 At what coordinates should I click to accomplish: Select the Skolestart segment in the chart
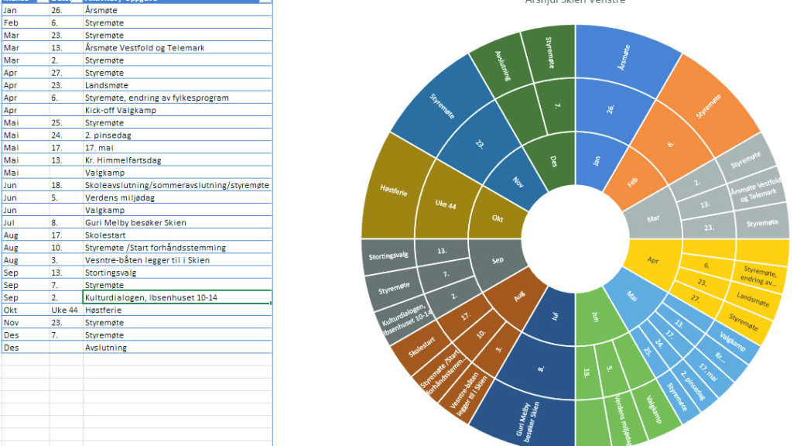pyautogui.click(x=422, y=347)
